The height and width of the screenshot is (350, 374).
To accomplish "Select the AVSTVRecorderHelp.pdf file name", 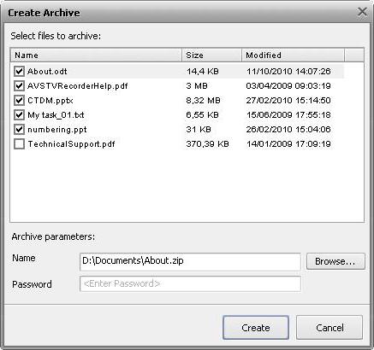I will (78, 86).
